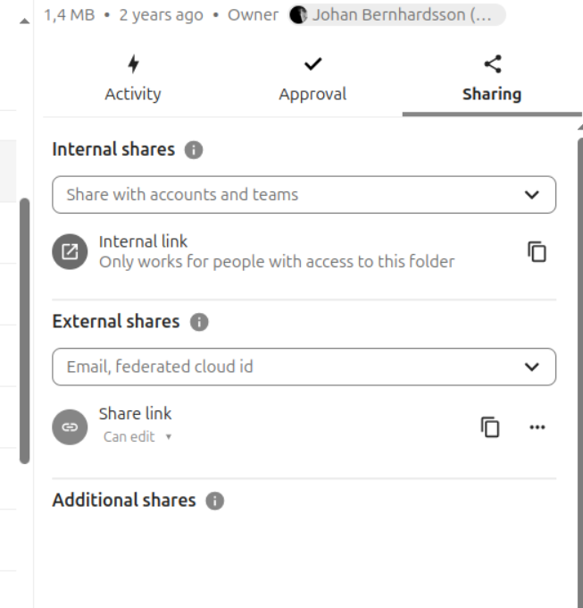Click the round chain icon for Share link

[69, 427]
